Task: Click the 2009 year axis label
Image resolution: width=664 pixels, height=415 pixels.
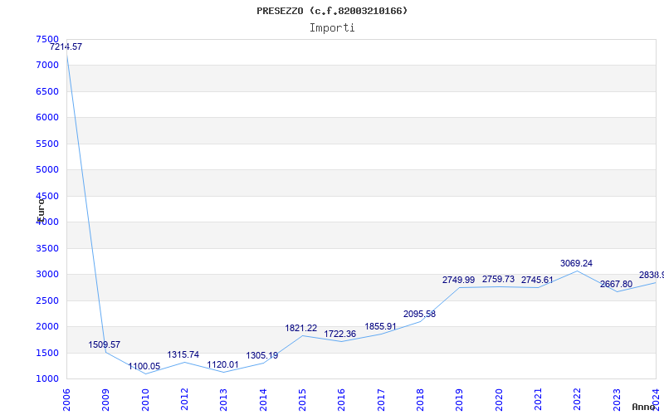Action: coord(106,400)
